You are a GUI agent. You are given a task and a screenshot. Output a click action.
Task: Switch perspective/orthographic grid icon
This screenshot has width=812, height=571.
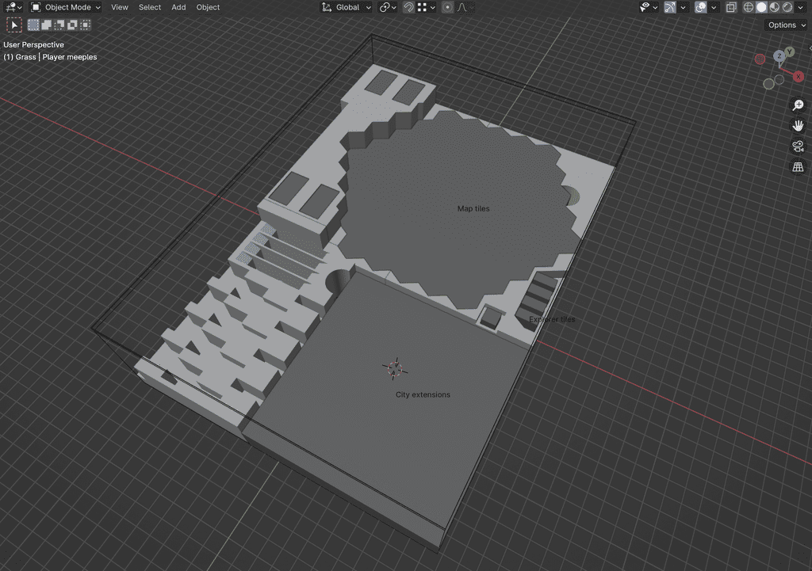(798, 167)
